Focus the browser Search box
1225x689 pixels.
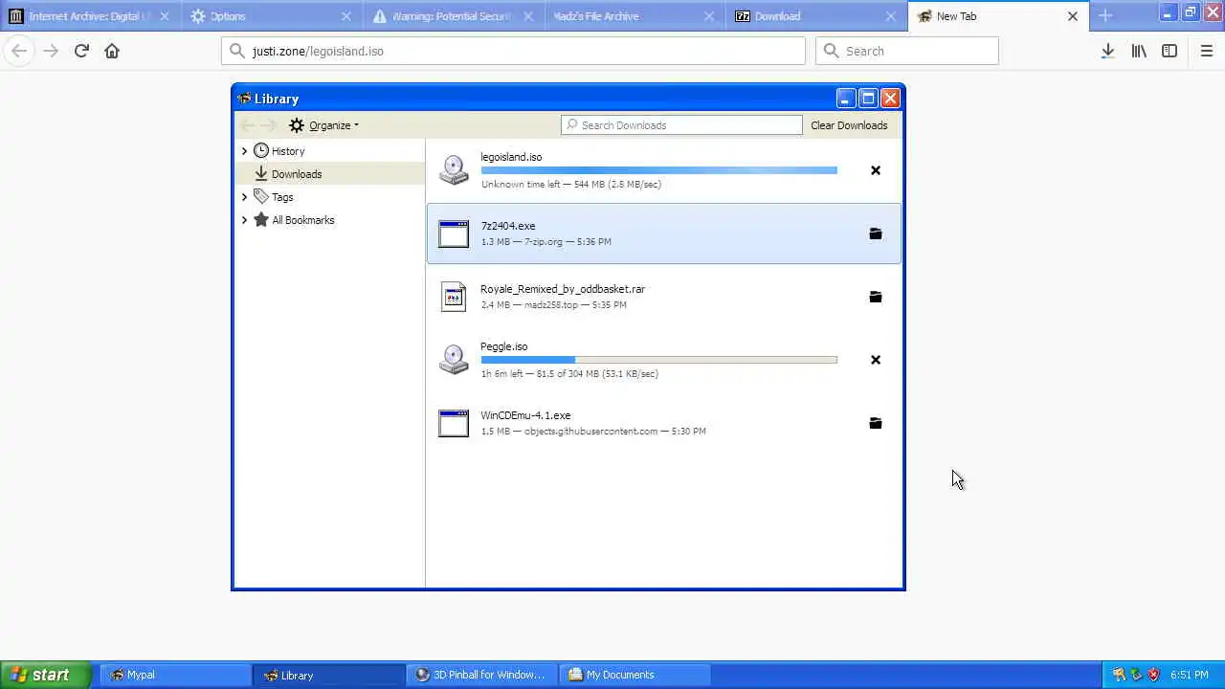point(906,51)
